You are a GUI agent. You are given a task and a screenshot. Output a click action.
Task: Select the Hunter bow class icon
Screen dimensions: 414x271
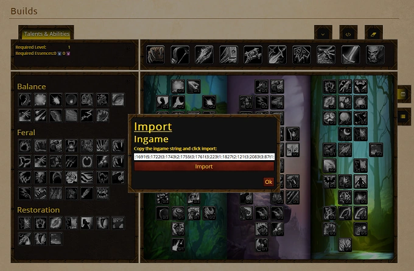[180, 55]
